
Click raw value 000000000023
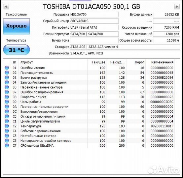click(162, 97)
